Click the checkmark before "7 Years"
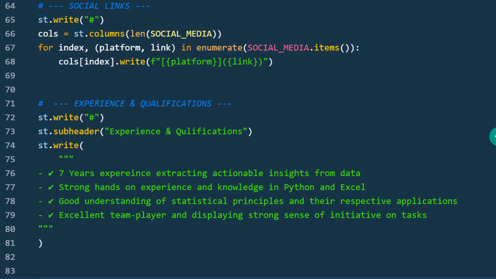Screen dimensions: 496x279 51,173
